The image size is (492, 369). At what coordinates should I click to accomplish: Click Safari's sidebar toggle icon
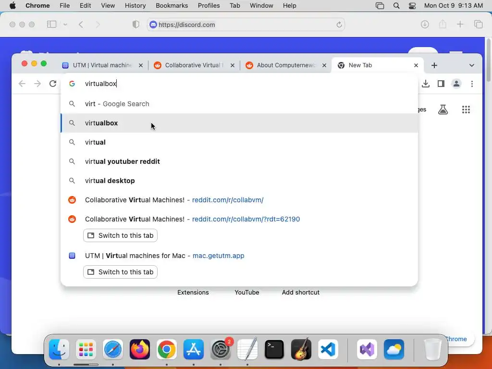point(51,24)
